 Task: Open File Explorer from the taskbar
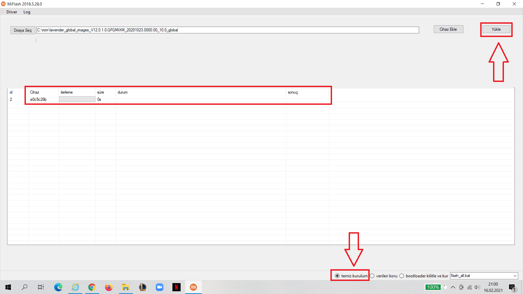pyautogui.click(x=126, y=287)
